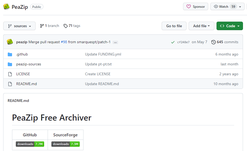The image size is (247, 151).
Task: Click the GitHub table header cell
Action: (30, 135)
